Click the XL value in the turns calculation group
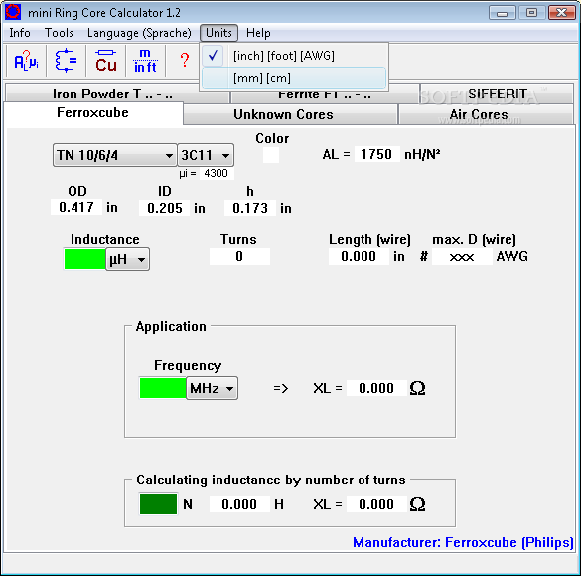This screenshot has width=581, height=576. coord(376,504)
